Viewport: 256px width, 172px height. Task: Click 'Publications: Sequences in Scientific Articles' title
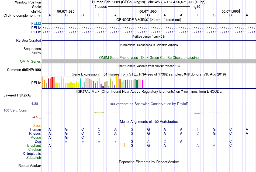tap(149, 45)
